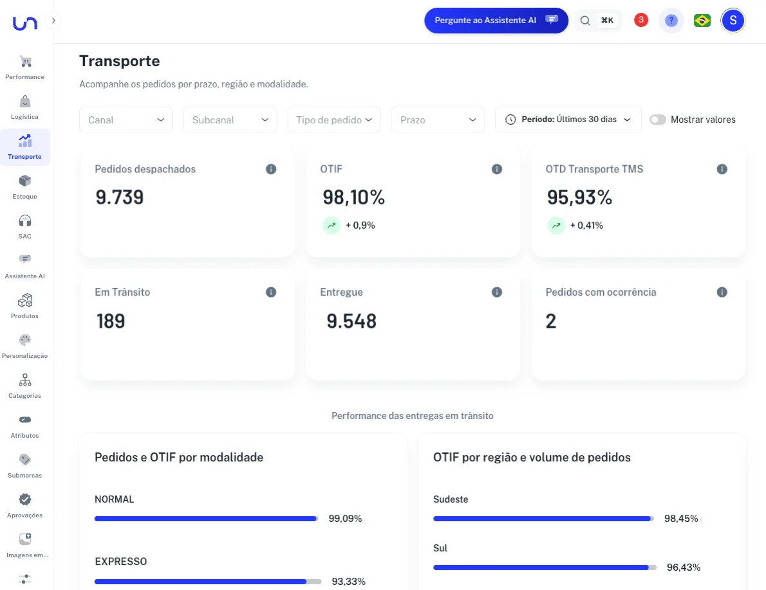Go to Estoque in the sidebar
Image resolution: width=766 pixels, height=590 pixels.
25,187
